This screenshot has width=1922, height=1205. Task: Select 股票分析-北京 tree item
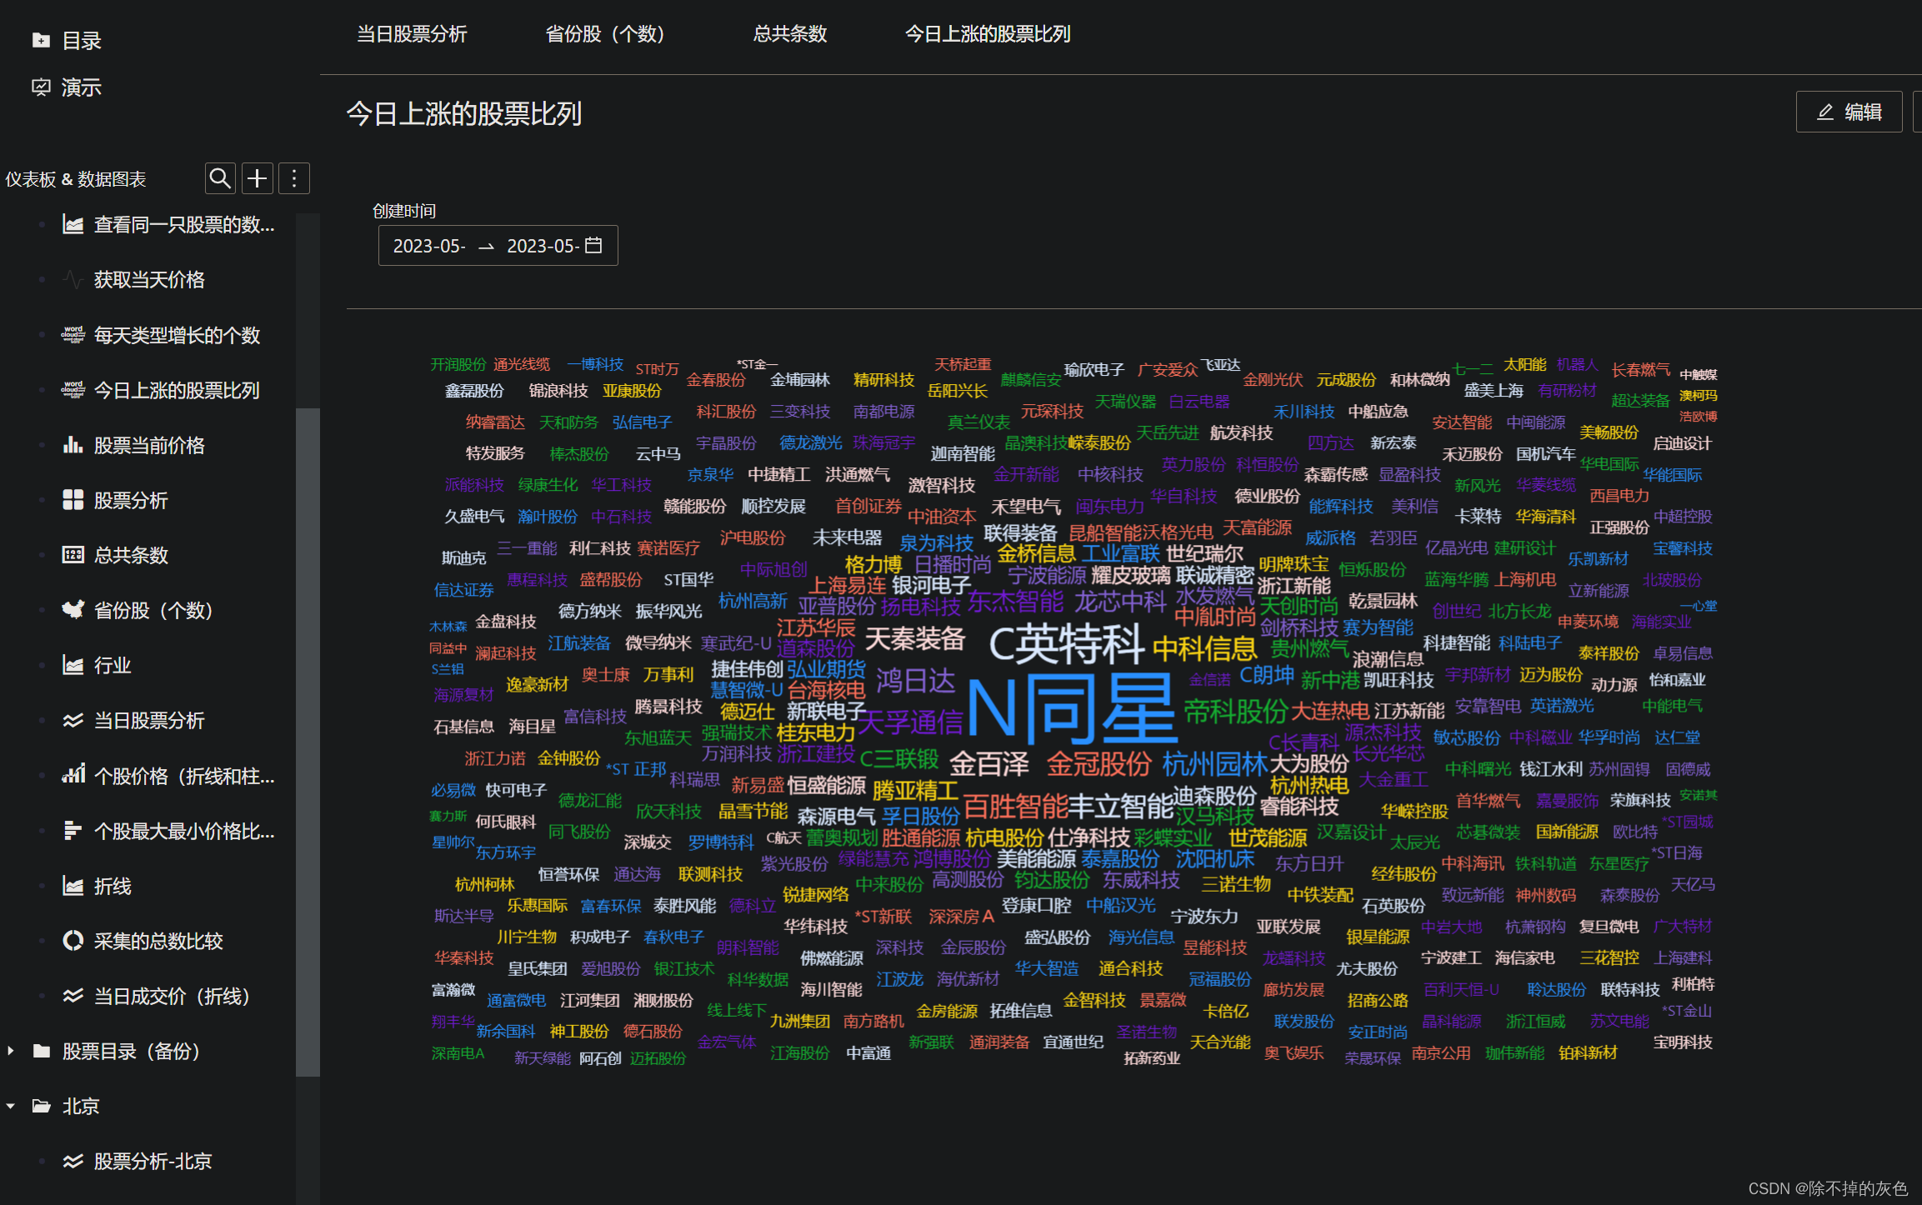pyautogui.click(x=153, y=1161)
